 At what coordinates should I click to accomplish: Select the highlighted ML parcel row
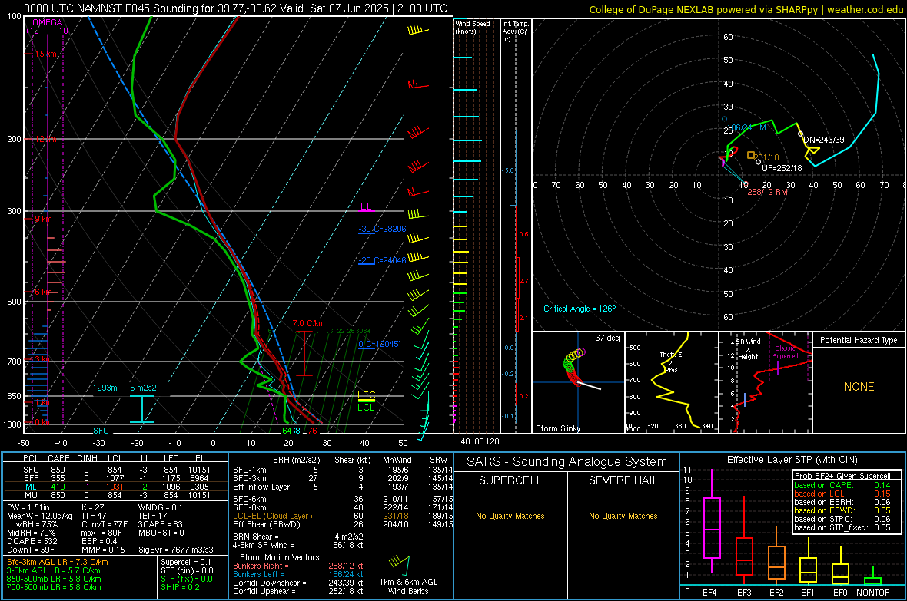(x=116, y=487)
